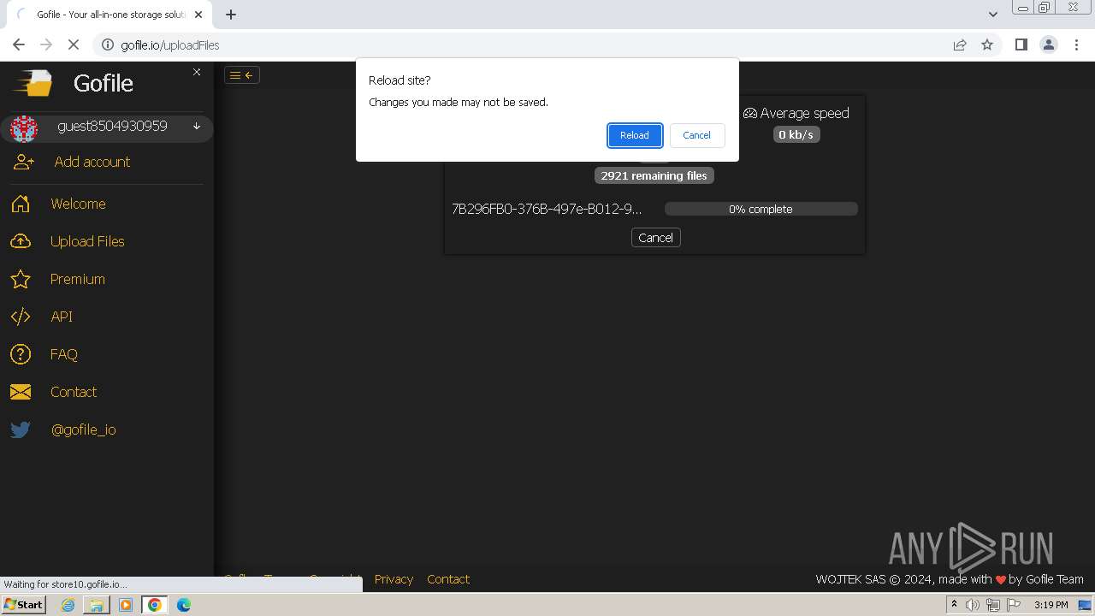Click the Add account person icon
Screen dimensions: 1095x616
24,162
